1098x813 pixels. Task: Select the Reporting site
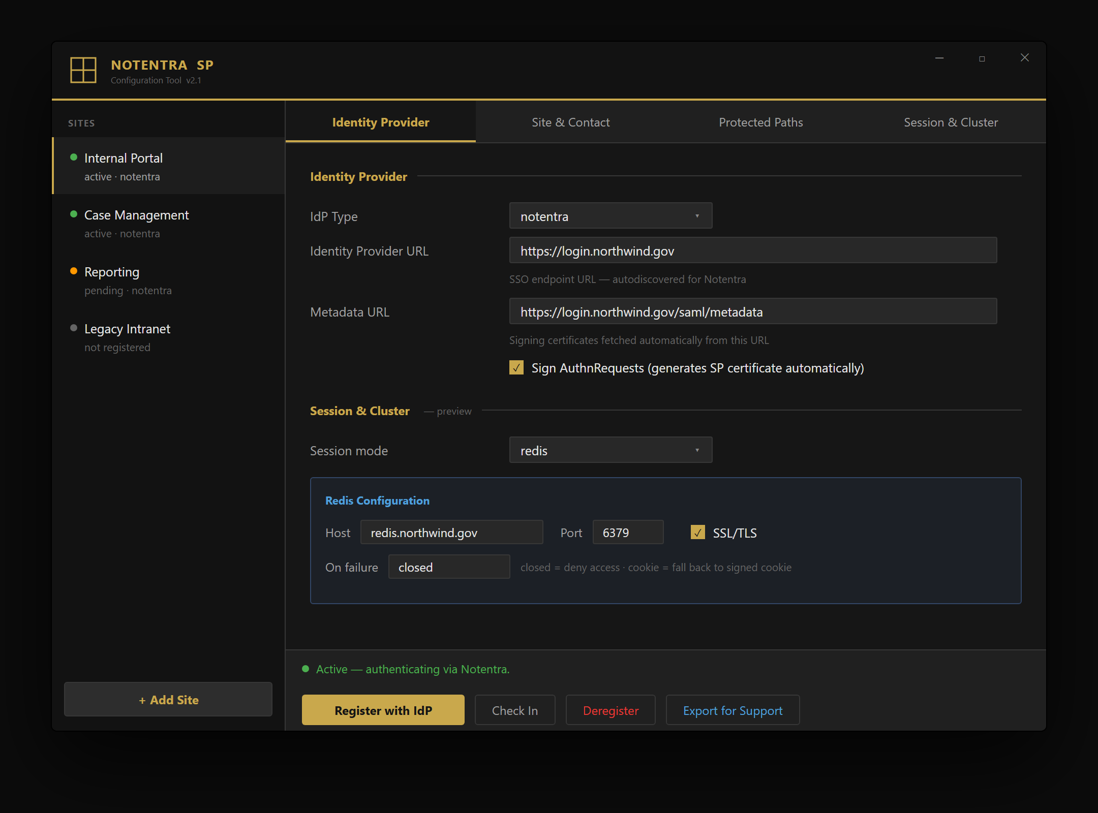(x=168, y=279)
